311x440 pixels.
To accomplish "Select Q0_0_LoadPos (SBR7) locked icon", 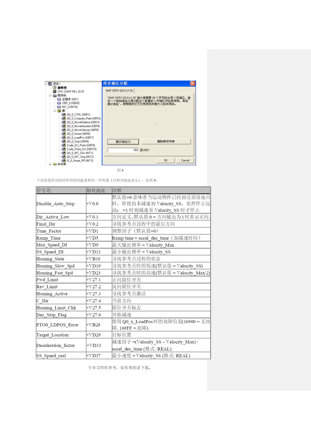I will coord(64,138).
